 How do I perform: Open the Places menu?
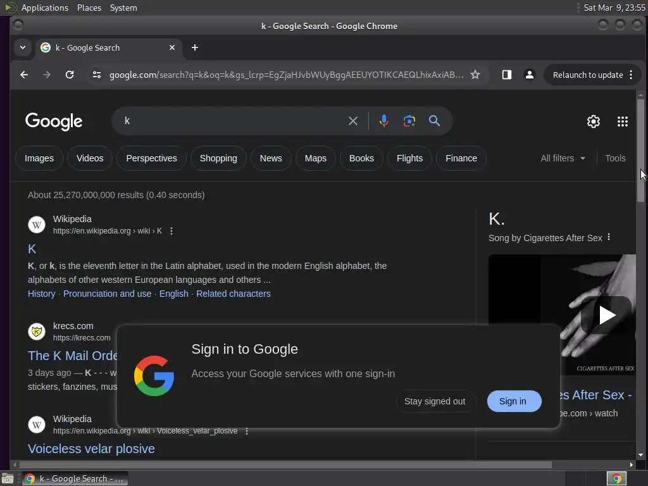89,8
